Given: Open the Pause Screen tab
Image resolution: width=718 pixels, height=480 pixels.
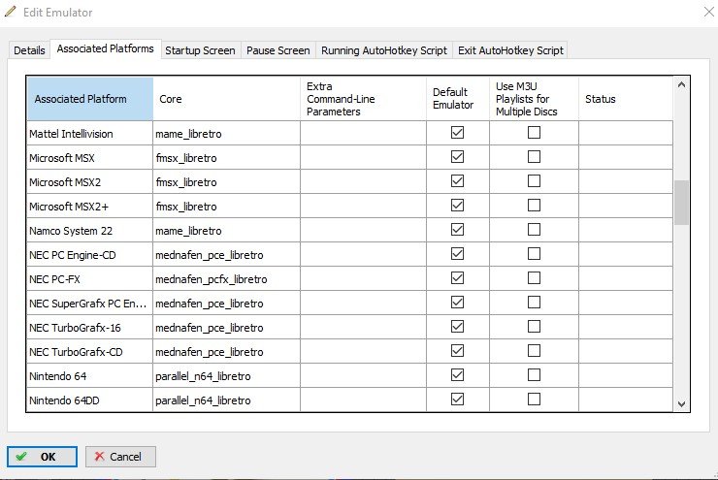Looking at the screenshot, I should point(277,50).
